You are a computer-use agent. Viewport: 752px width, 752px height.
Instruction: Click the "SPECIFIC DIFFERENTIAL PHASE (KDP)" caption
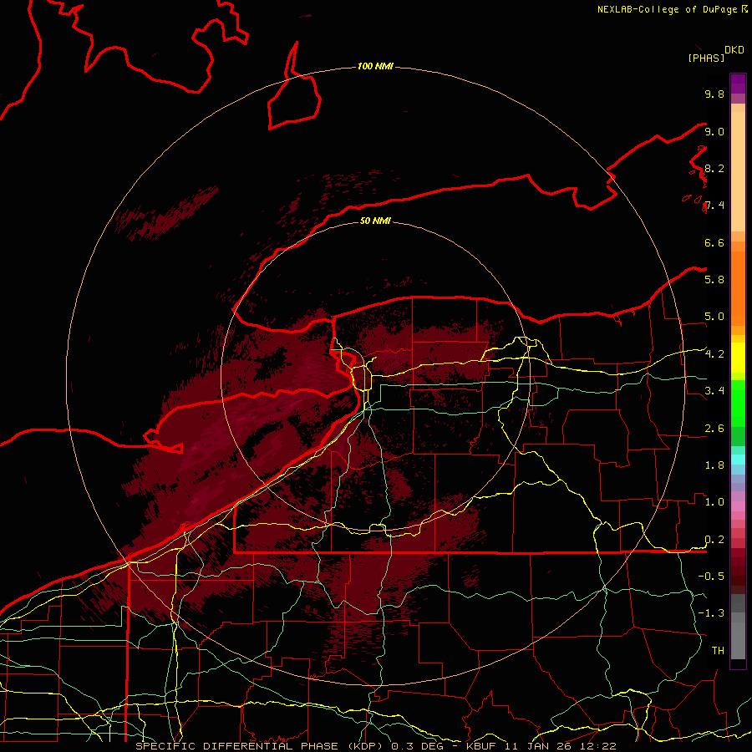(x=261, y=746)
